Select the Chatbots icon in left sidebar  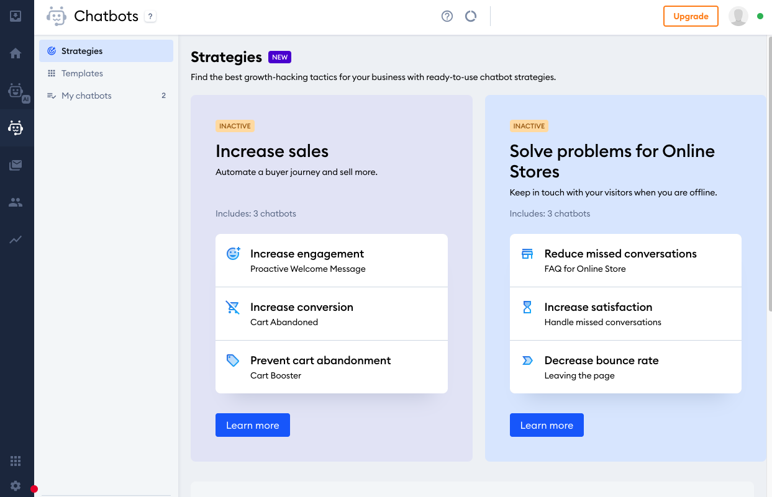[x=16, y=128]
